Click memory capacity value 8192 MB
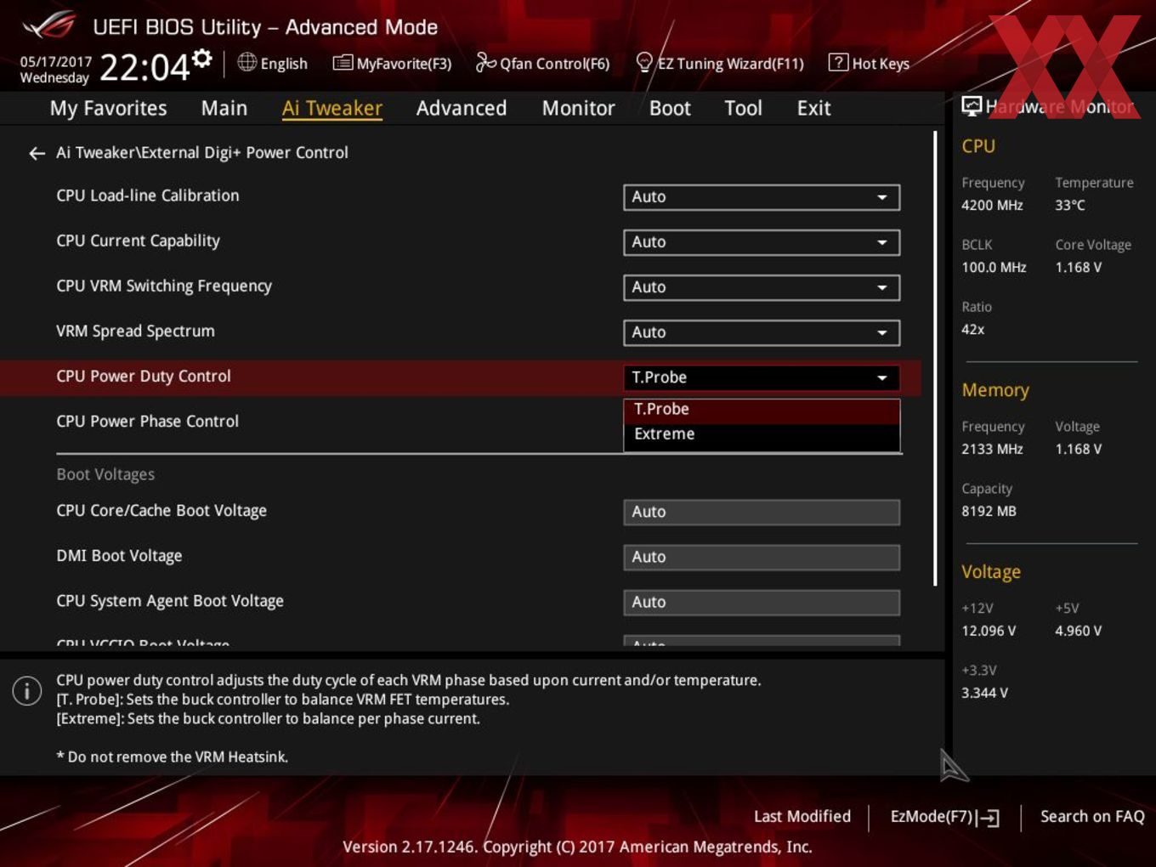The height and width of the screenshot is (867, 1156). (x=989, y=512)
